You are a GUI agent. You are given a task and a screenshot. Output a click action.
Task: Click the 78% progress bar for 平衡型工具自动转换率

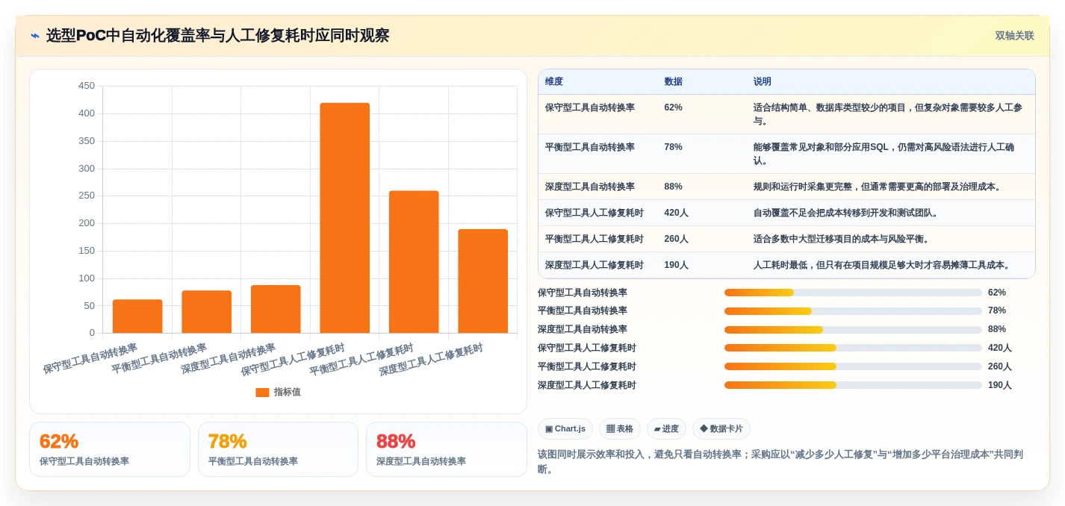point(853,310)
